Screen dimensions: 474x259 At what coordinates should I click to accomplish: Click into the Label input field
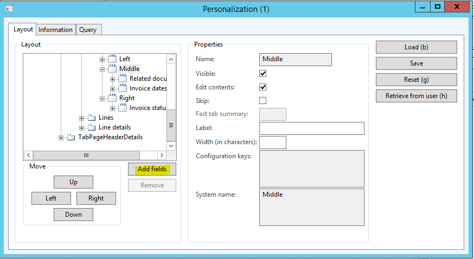(311, 128)
